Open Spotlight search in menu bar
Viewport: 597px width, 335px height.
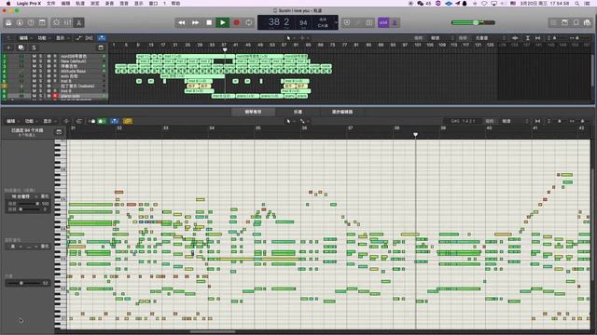click(577, 3)
